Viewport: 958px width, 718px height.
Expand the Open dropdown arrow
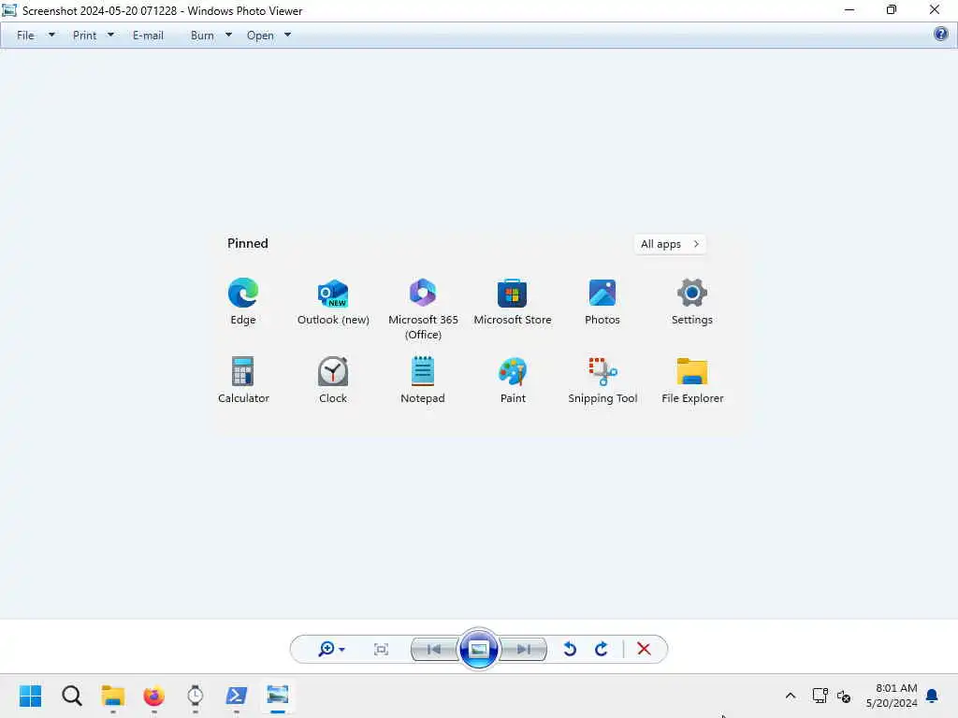[x=288, y=35]
